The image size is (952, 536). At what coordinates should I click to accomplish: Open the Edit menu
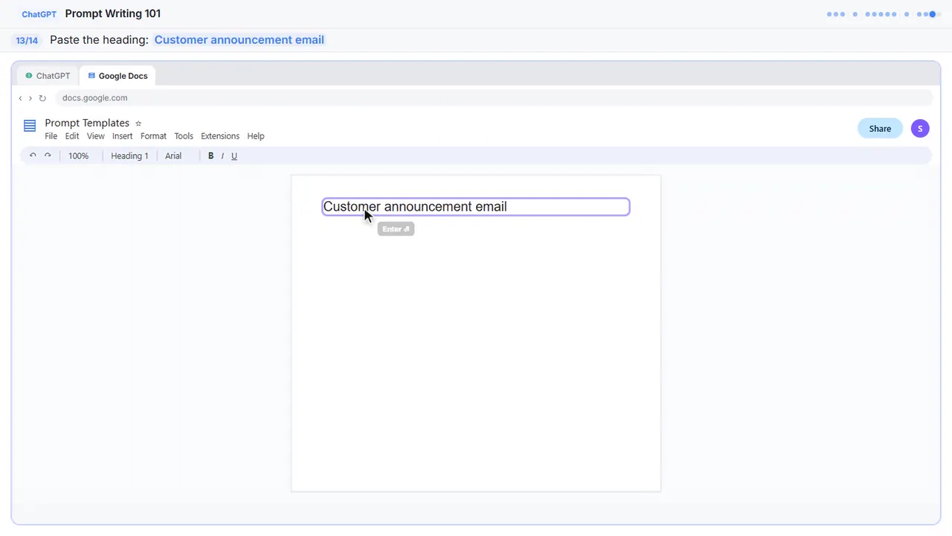[x=72, y=136]
